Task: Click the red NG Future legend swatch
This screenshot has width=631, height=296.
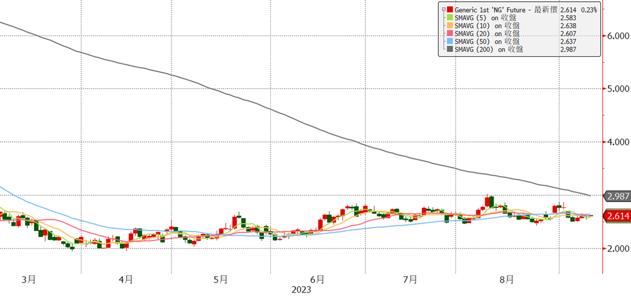Action: (x=450, y=9)
